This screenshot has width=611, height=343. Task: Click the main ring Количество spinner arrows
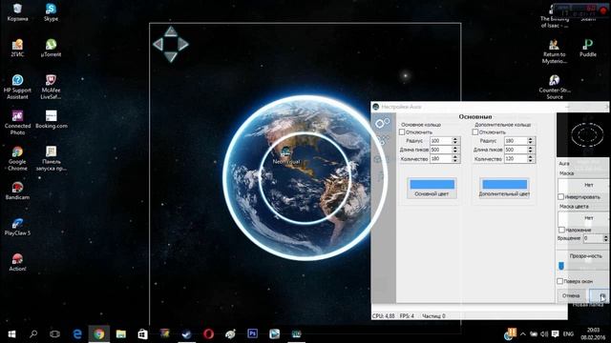tap(454, 159)
